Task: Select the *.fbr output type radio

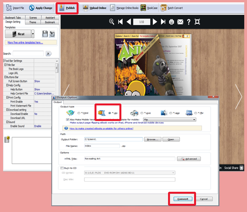Action: (196, 113)
